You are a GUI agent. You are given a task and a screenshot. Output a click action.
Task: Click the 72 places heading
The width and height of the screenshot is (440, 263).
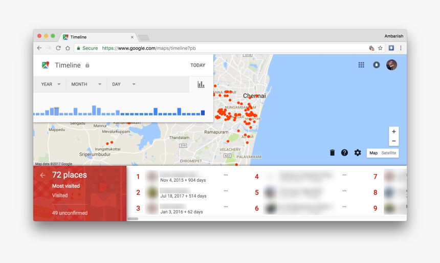69,175
